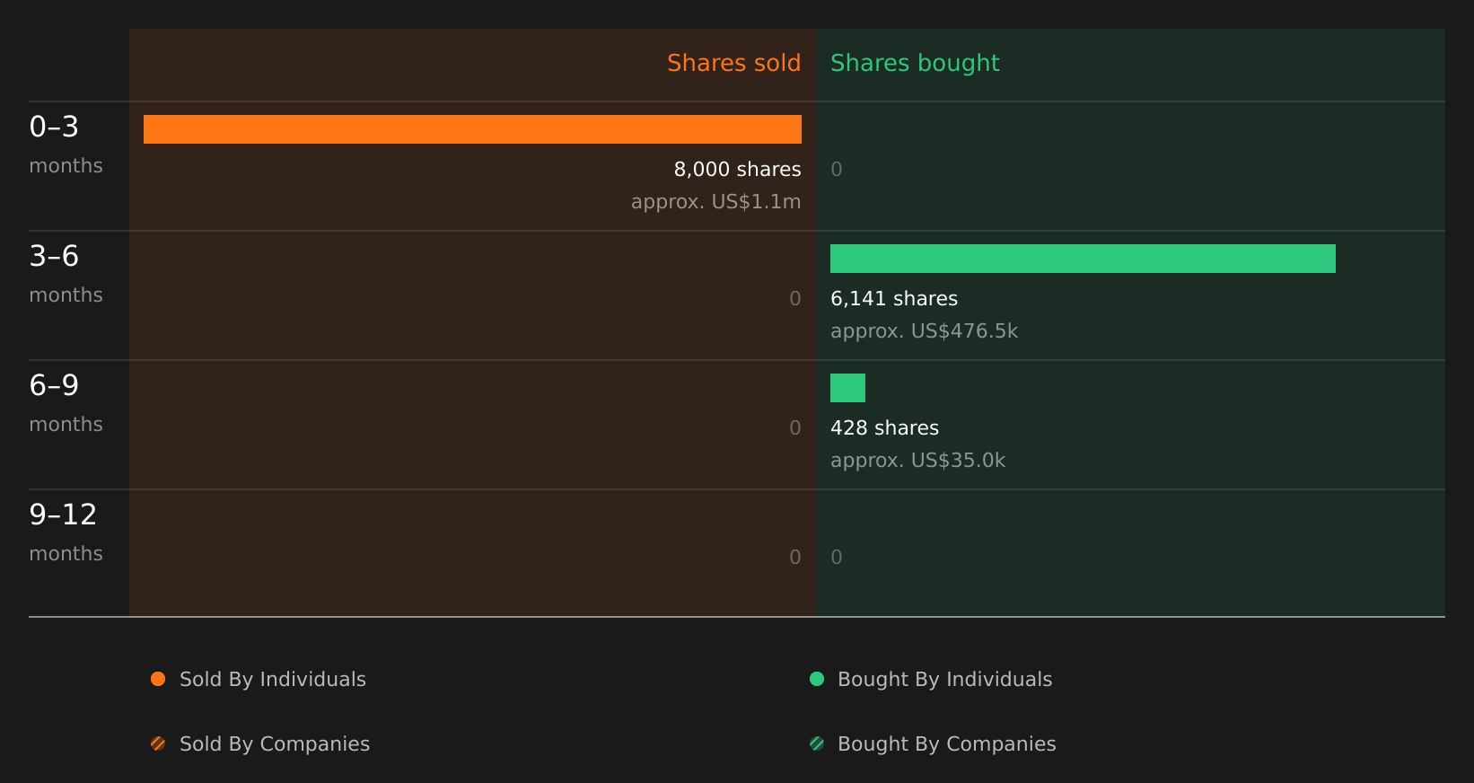Click the 0–3 months row label

pos(66,145)
